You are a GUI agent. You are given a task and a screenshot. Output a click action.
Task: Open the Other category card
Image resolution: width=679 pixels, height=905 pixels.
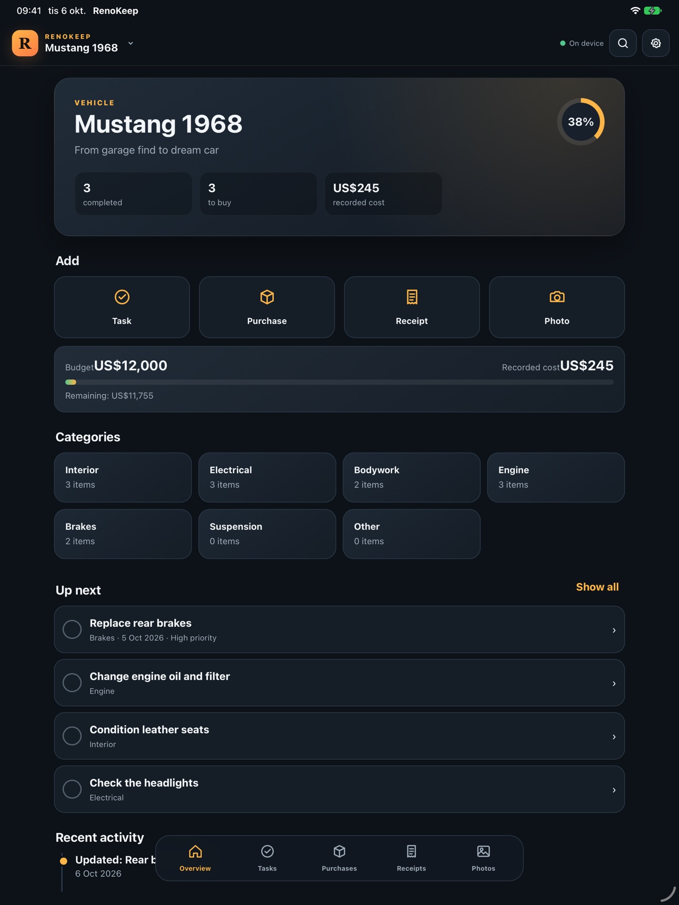pyautogui.click(x=412, y=534)
